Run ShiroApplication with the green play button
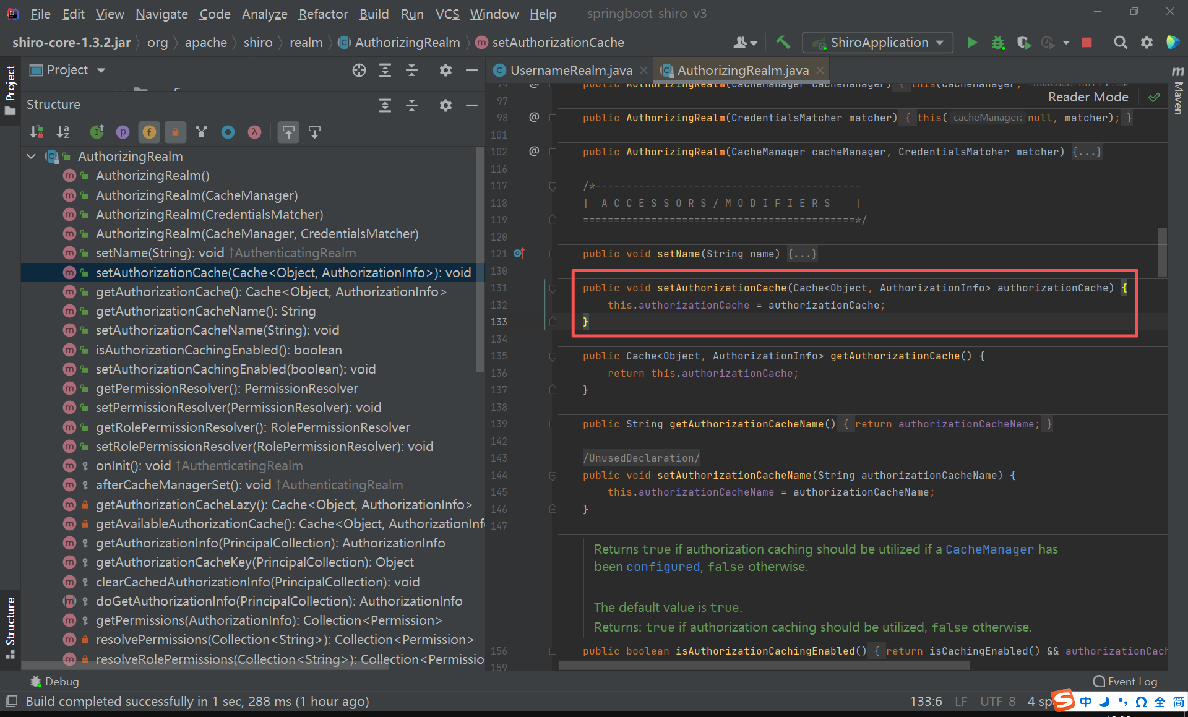1188x717 pixels. point(971,42)
